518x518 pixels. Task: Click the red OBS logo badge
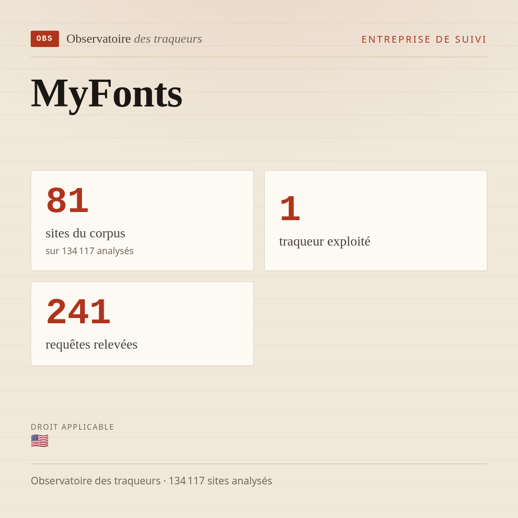point(45,39)
